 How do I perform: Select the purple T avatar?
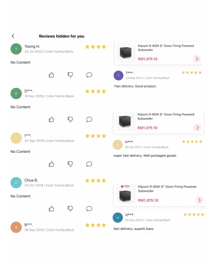(118, 76)
